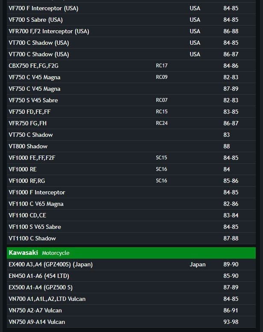Click the VF700 S Sabre (USA) entry
This screenshot has height=332, width=263.
pyautogui.click(x=35, y=20)
